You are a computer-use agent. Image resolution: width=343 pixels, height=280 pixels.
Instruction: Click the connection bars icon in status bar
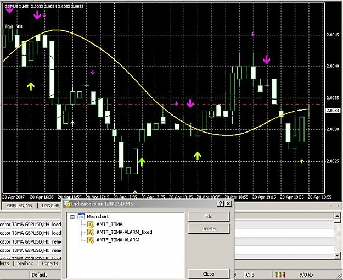280,274
